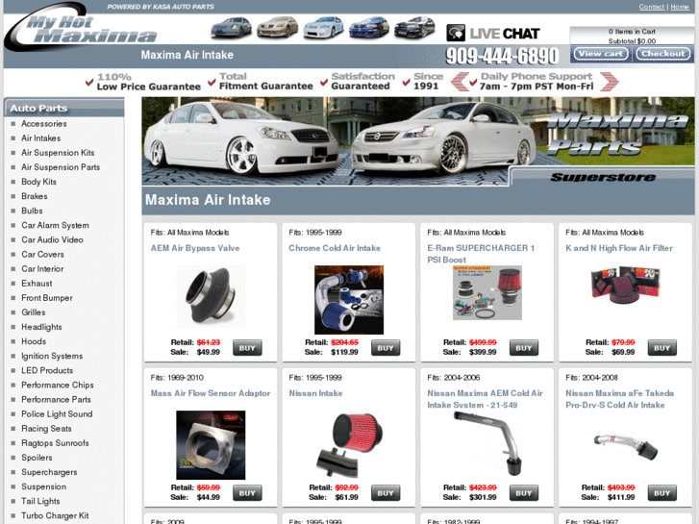Select Air Suspension Kits category
The image size is (699, 524).
coord(58,153)
